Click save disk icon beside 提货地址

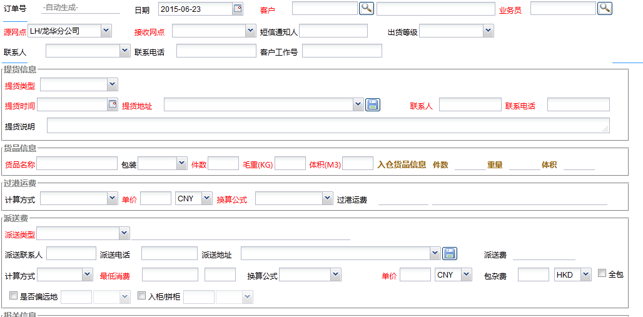[373, 104]
